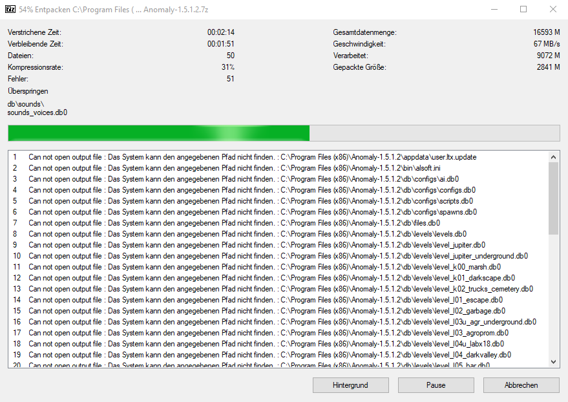Screen dimensions: 568x402
Task: Select error row 18 for level_l04u_labx18.db0
Action: (x=279, y=344)
